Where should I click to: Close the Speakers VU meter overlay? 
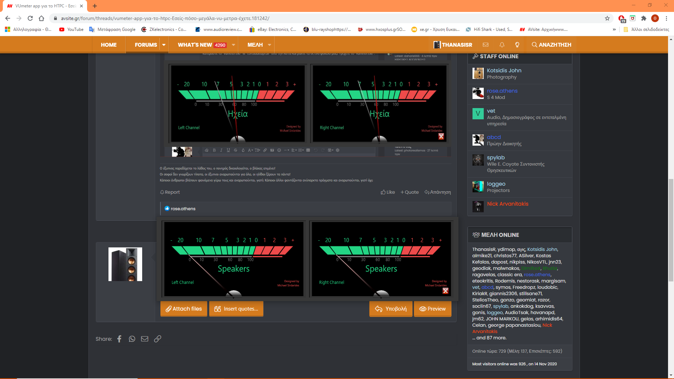click(445, 291)
